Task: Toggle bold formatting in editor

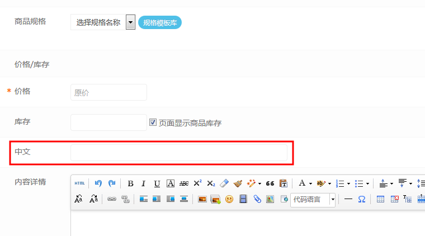Action: pyautogui.click(x=130, y=183)
